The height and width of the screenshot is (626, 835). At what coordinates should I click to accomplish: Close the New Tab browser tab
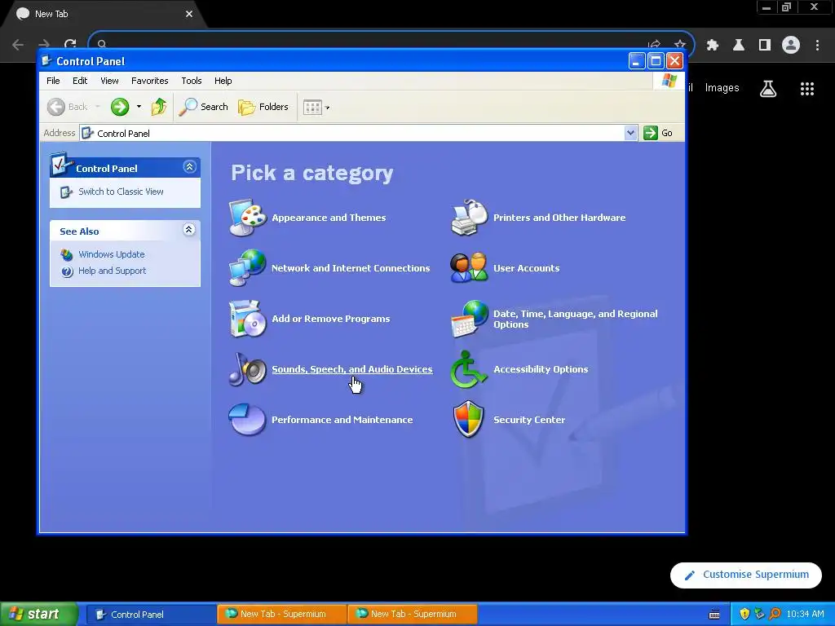(x=189, y=14)
